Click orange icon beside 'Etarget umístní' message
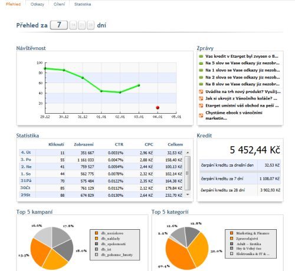The height and width of the screenshot is (271, 295). click(x=201, y=105)
